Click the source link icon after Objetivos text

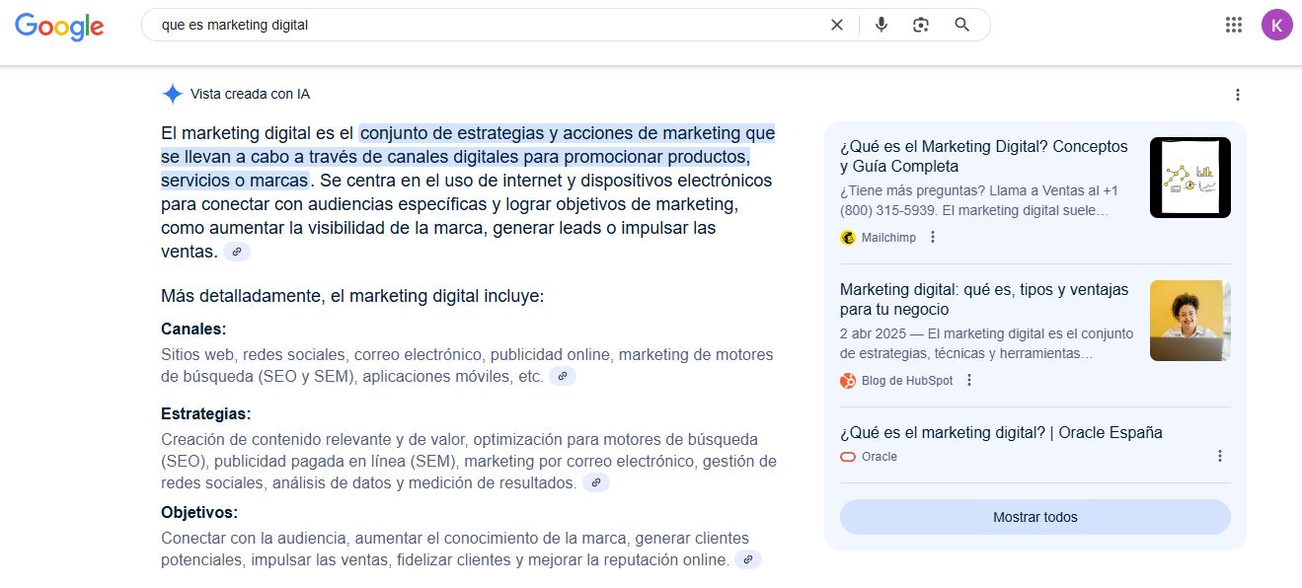click(x=748, y=559)
